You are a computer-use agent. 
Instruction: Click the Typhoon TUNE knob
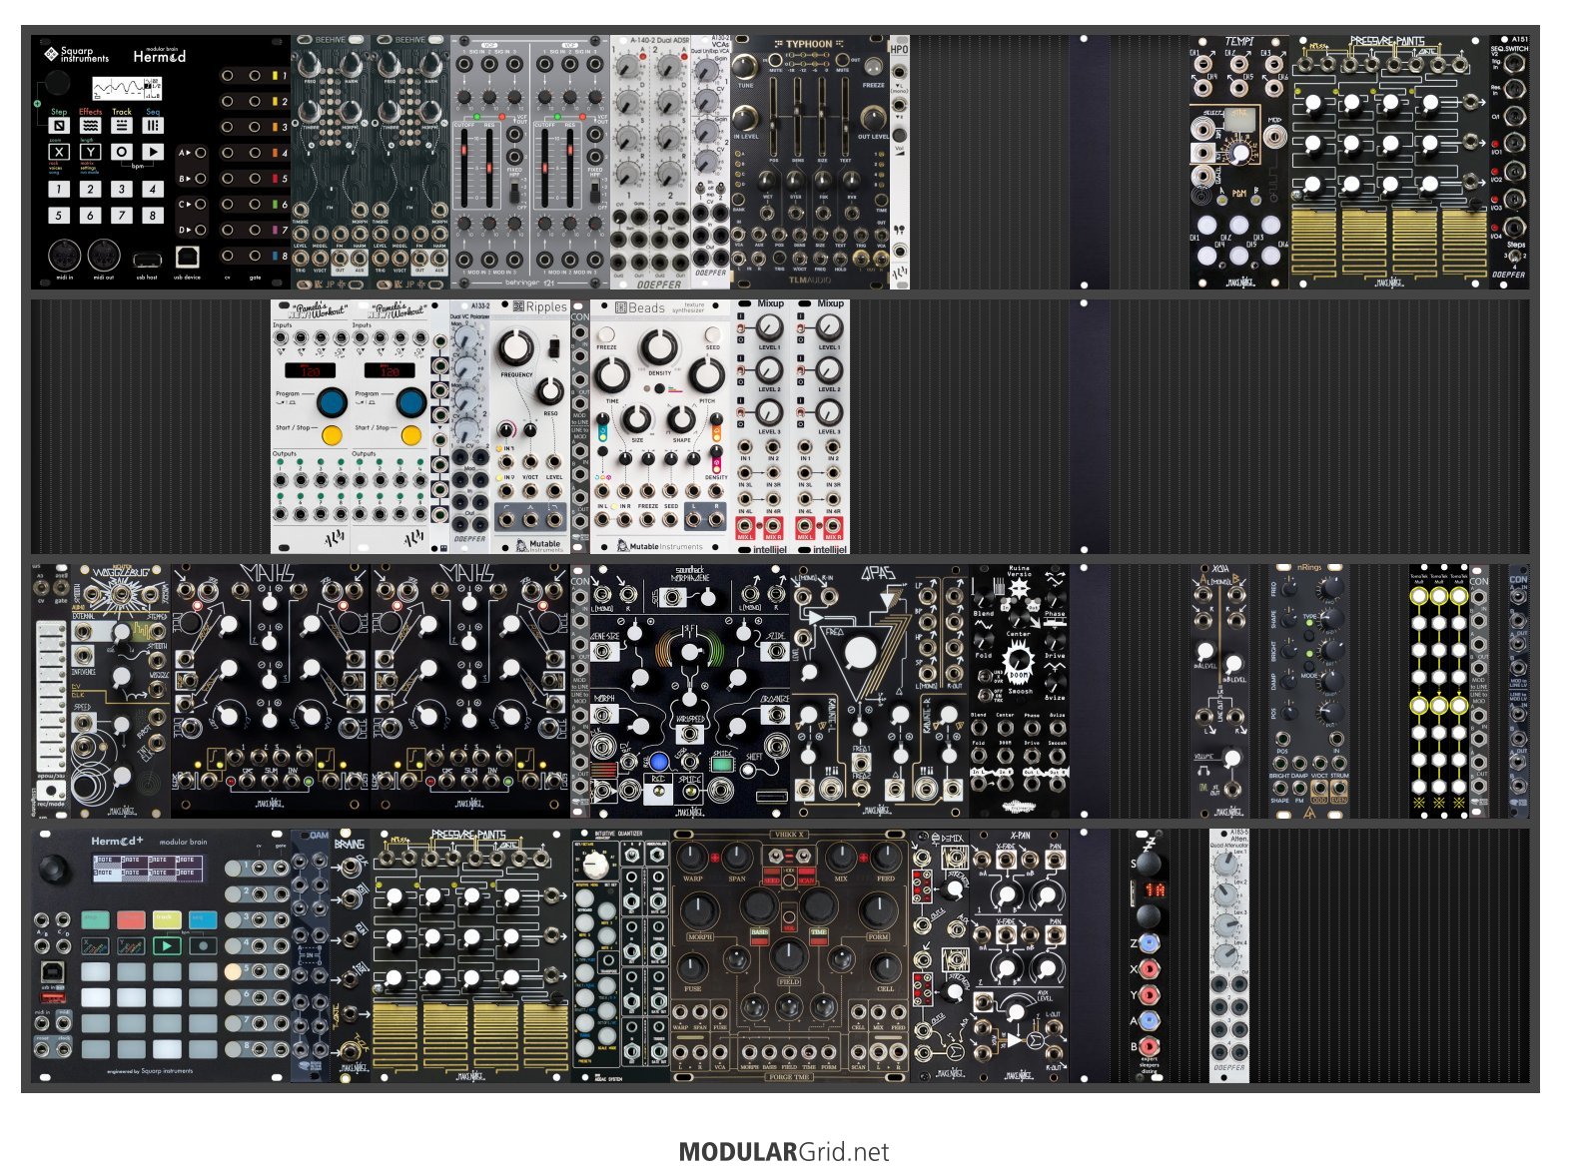[744, 67]
